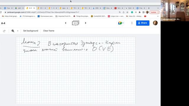Open the Extensions puzzle icon
189x106 pixels.
click(140, 12)
